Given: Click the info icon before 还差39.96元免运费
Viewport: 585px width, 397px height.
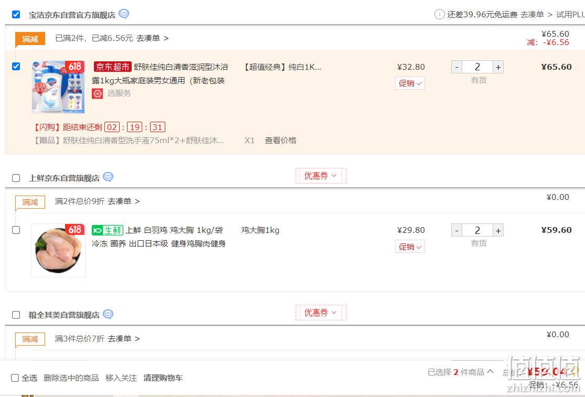Looking at the screenshot, I should tap(439, 14).
